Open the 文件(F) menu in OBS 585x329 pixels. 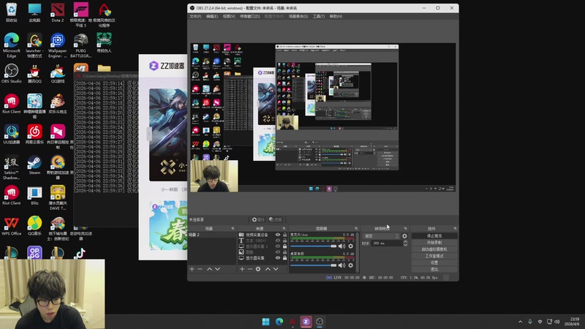click(x=195, y=16)
